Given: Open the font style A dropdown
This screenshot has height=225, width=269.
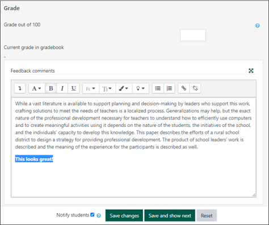Looking at the screenshot, I should pyautogui.click(x=37, y=88).
